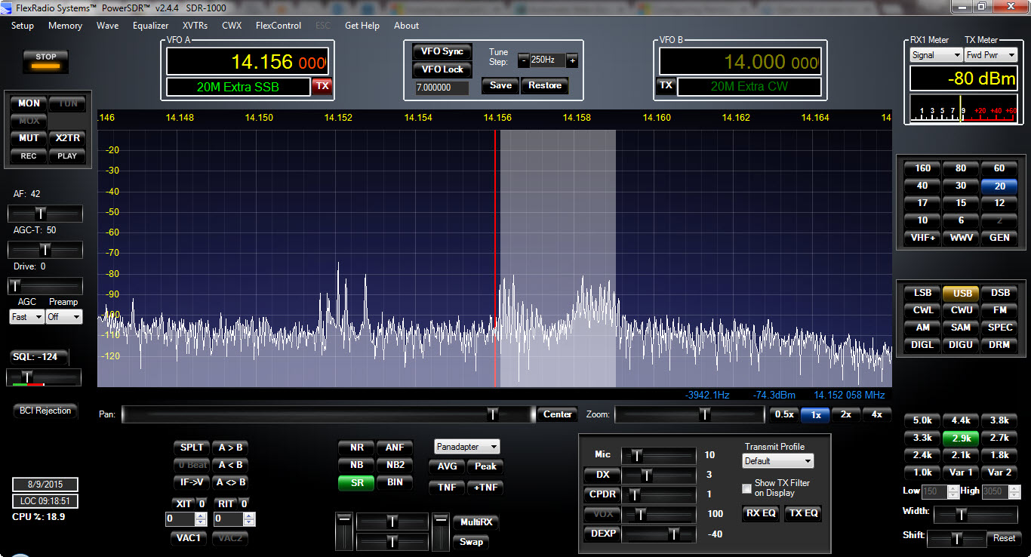The height and width of the screenshot is (557, 1031).
Task: Mute audio with MUT button
Action: click(29, 138)
